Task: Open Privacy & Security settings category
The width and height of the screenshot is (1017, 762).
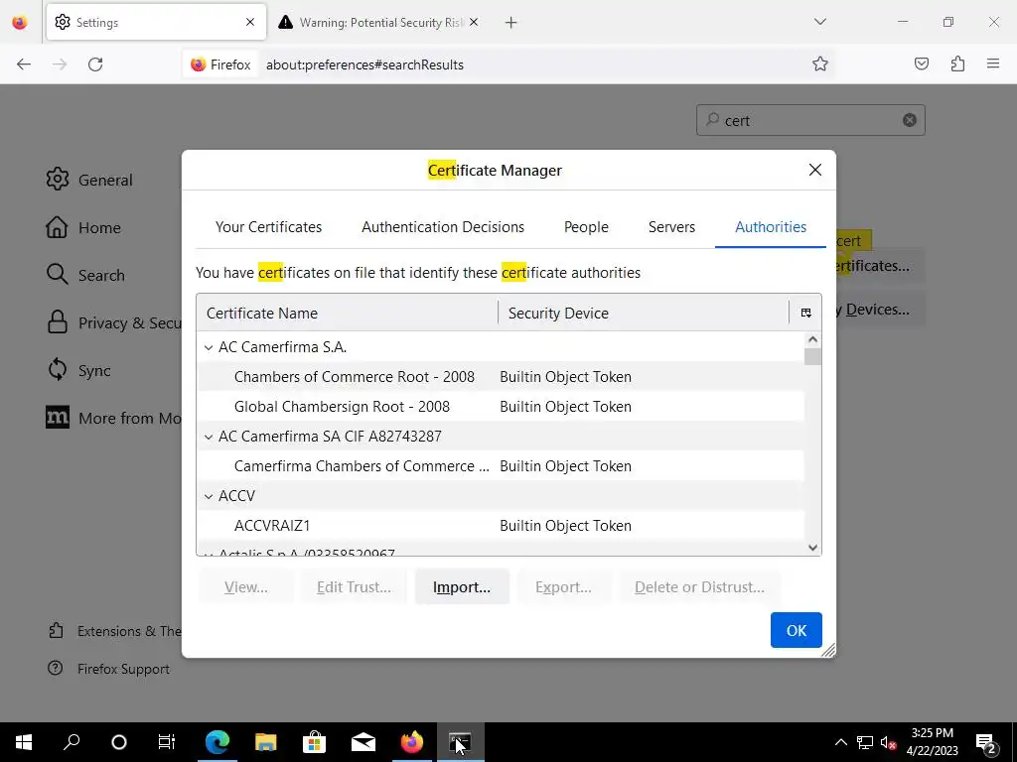Action: pyautogui.click(x=113, y=322)
